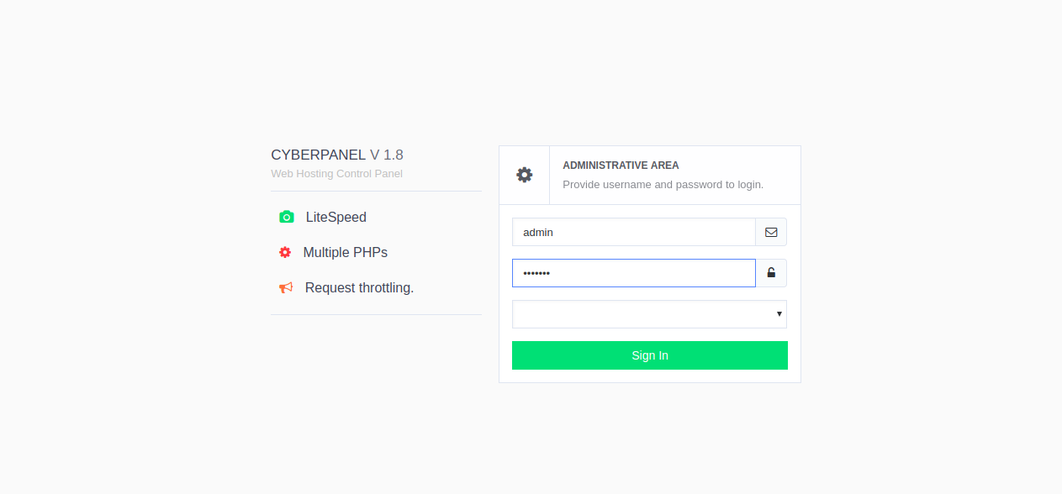Click the envelope icon next to username
This screenshot has height=494, width=1062.
tap(771, 232)
